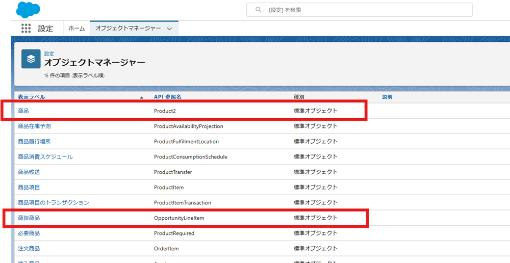510x263 pixels.
Task: Open the 必要商品 object link
Action: [x=29, y=233]
